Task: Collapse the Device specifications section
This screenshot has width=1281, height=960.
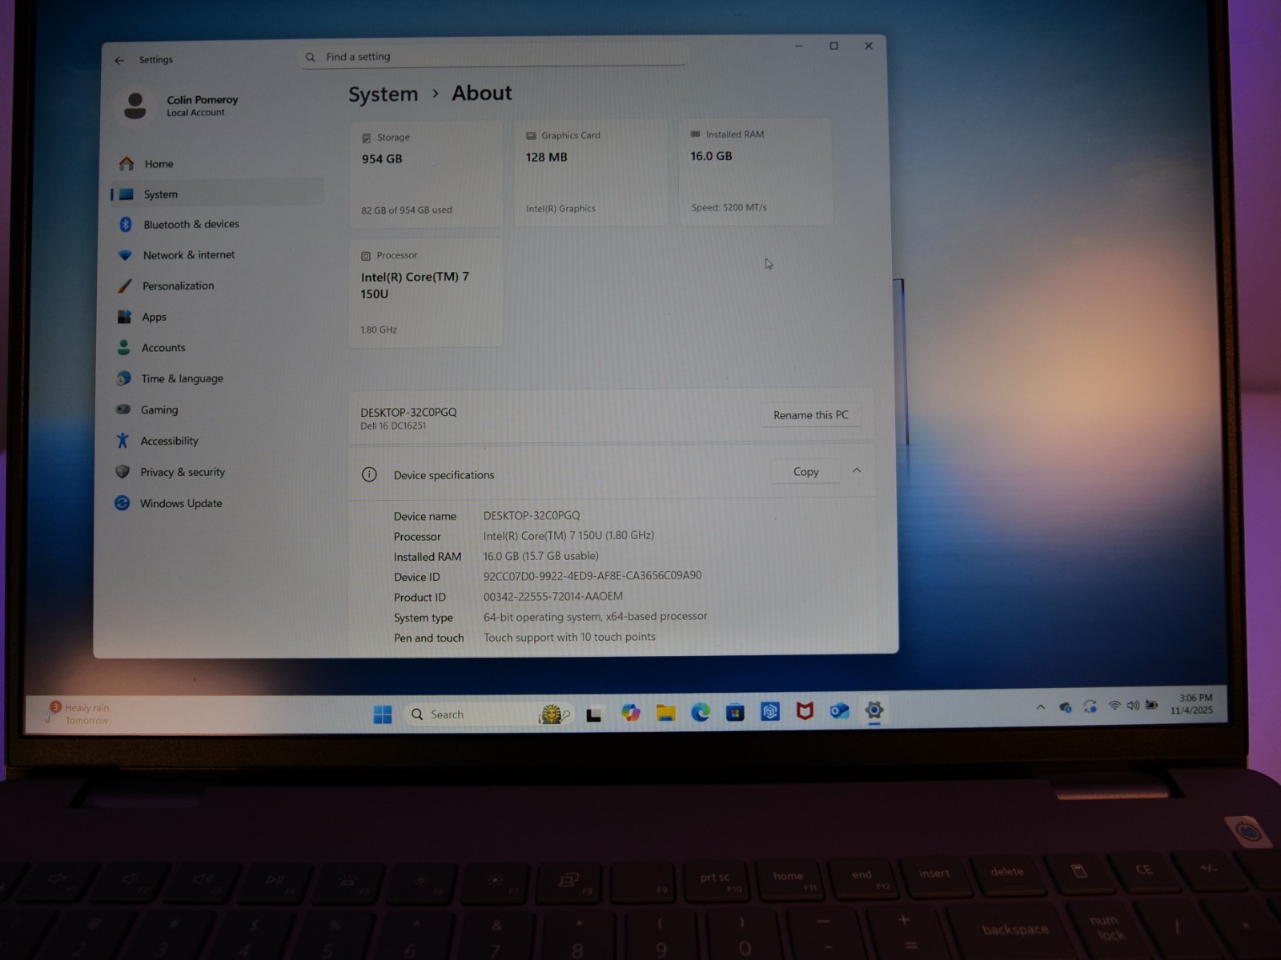Action: pyautogui.click(x=857, y=471)
